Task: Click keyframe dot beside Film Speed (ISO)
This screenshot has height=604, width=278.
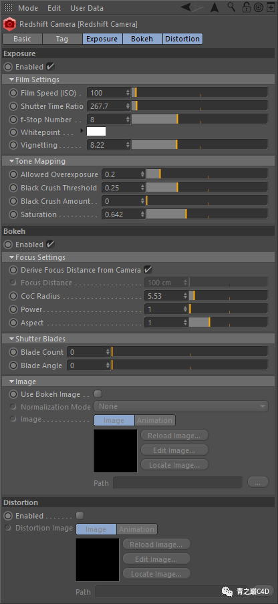Action: coord(14,93)
